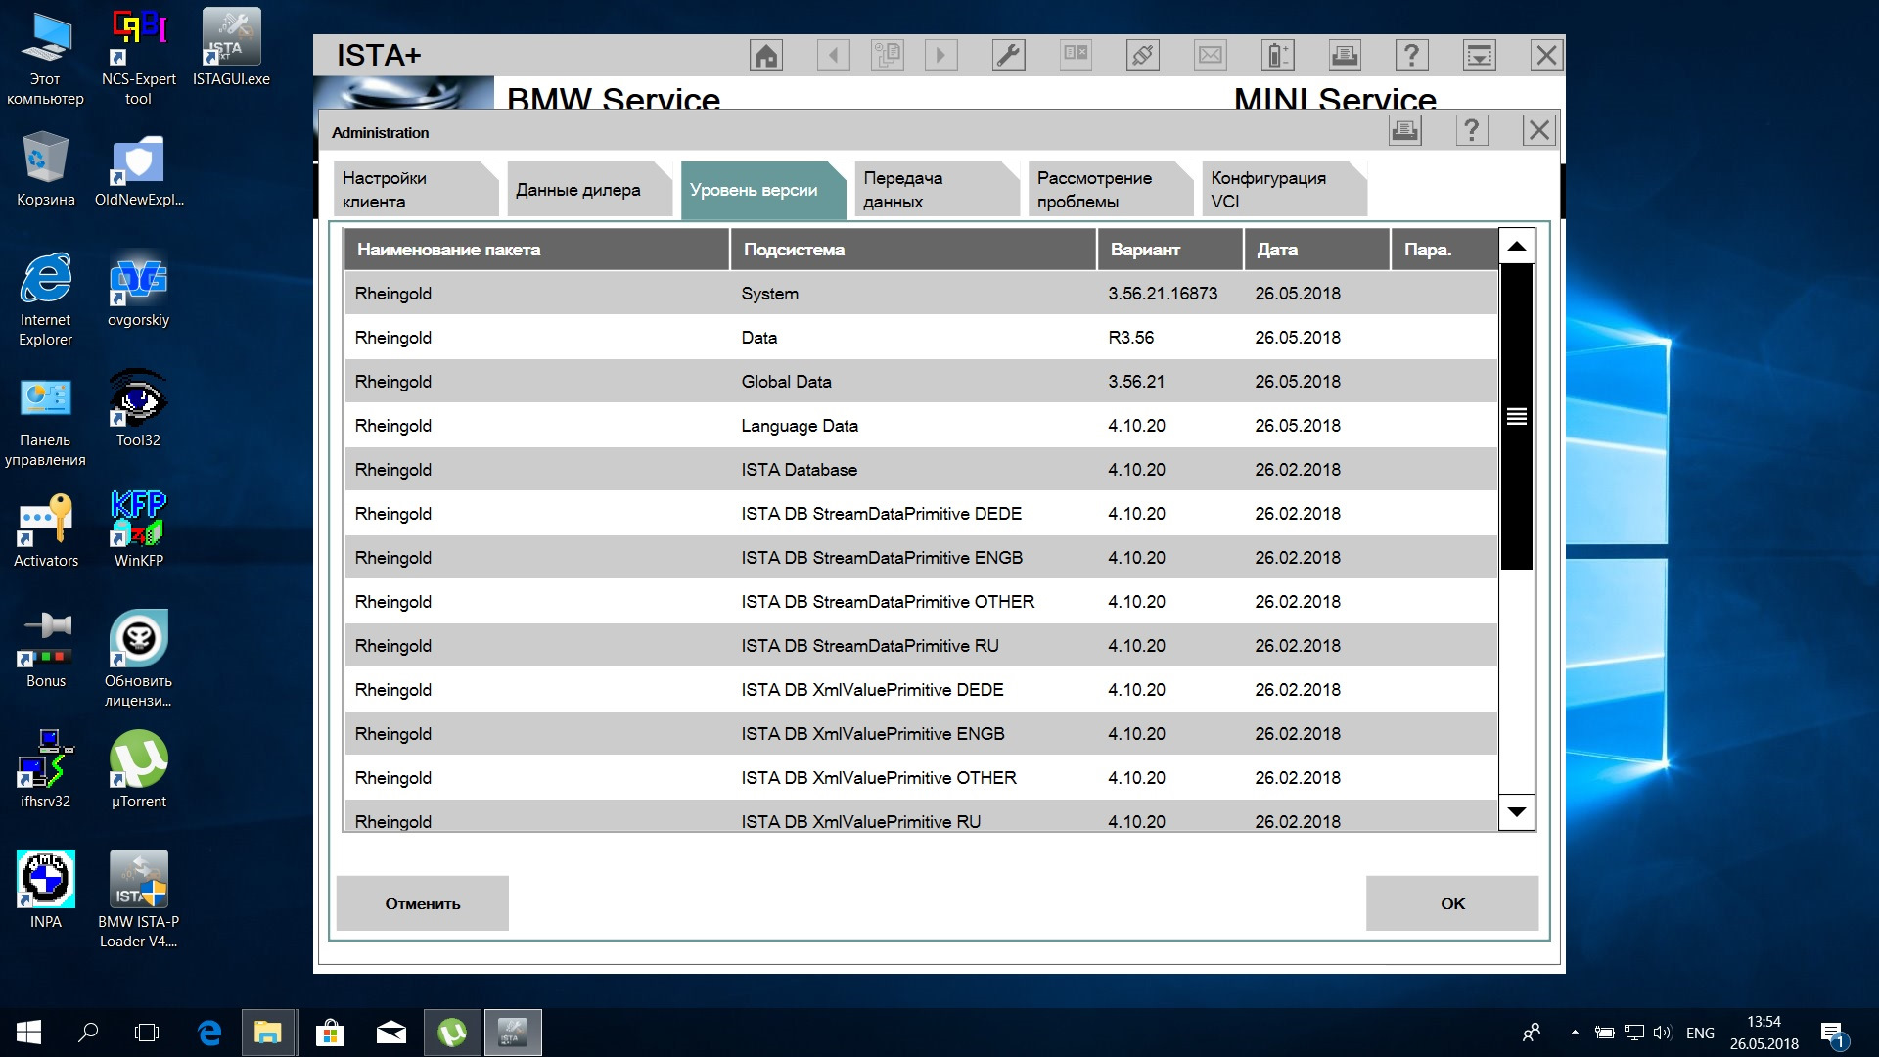
Task: Click the battery status icon in toolbar
Action: point(1277,55)
